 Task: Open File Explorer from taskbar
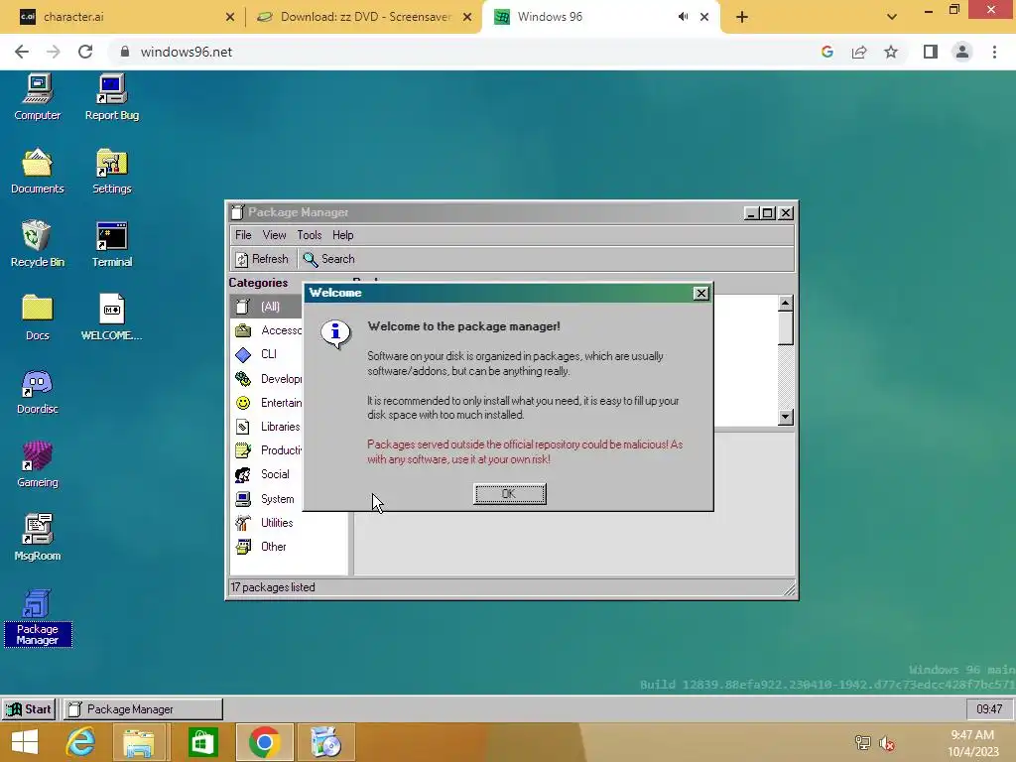[139, 742]
